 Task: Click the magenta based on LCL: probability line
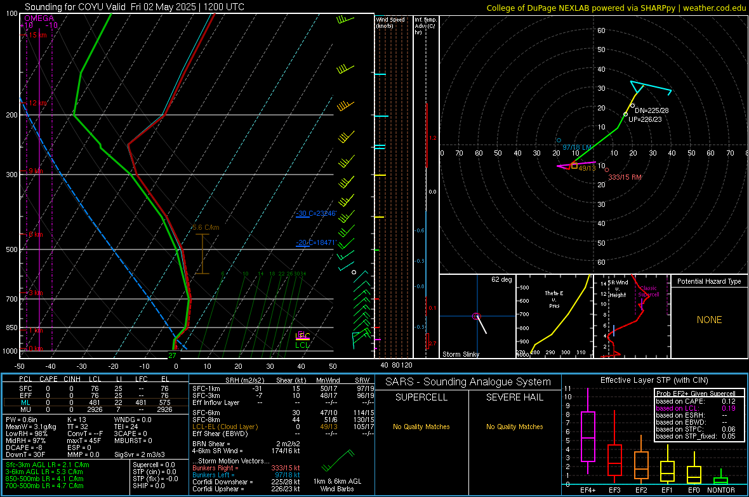tap(696, 408)
